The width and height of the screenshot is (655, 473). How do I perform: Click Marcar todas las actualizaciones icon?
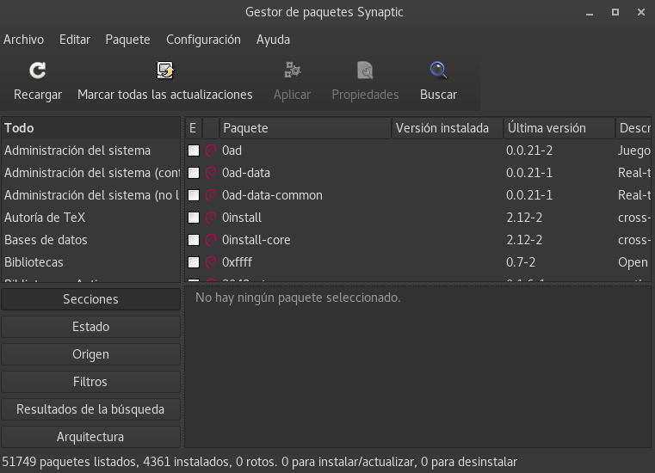tap(165, 71)
